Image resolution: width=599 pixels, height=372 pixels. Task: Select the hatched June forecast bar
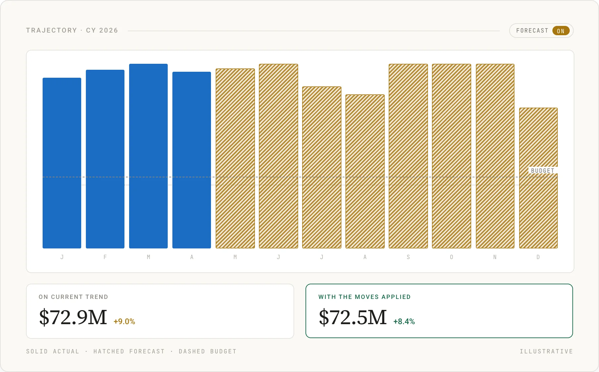[x=279, y=156]
